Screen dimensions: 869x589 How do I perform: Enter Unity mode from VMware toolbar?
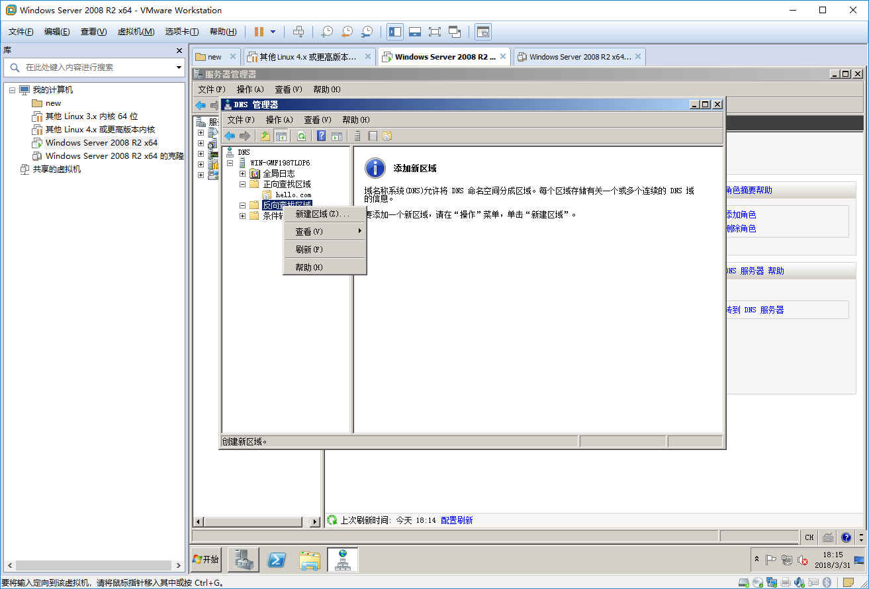tap(454, 31)
